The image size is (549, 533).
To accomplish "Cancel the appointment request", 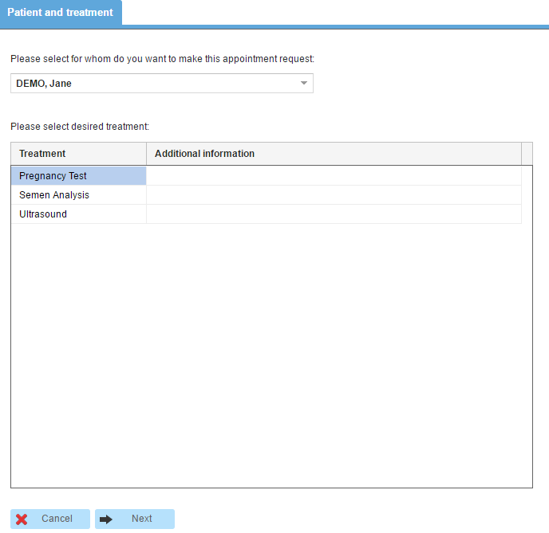I will tap(50, 519).
